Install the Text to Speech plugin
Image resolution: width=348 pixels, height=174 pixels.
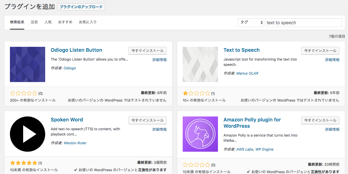click(x=320, y=51)
